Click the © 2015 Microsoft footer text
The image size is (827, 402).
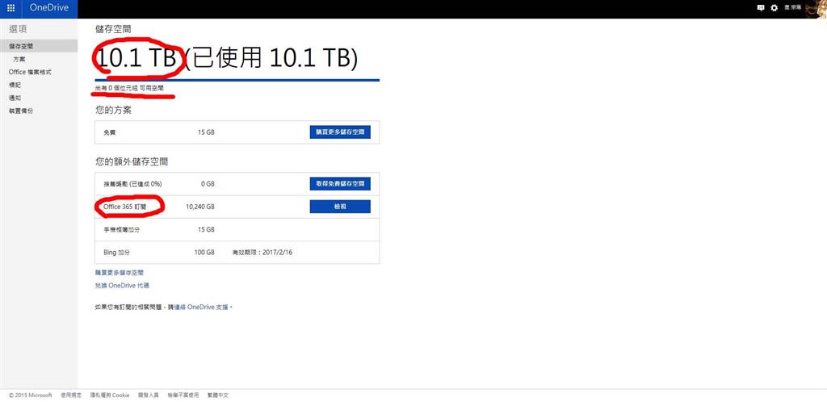31,396
